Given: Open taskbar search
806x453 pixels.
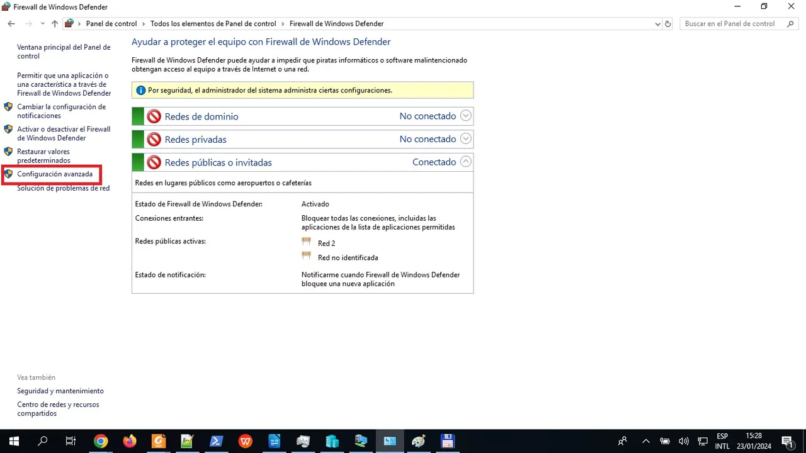Looking at the screenshot, I should (x=43, y=441).
